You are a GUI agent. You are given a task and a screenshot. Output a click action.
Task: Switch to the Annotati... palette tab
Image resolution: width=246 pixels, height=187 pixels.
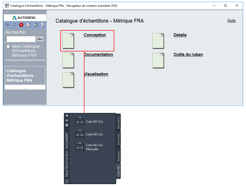point(118,138)
